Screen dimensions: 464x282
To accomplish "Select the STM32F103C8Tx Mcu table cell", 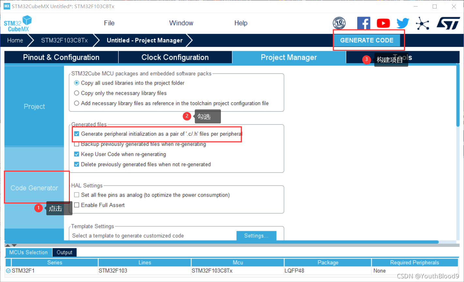I will (x=238, y=271).
